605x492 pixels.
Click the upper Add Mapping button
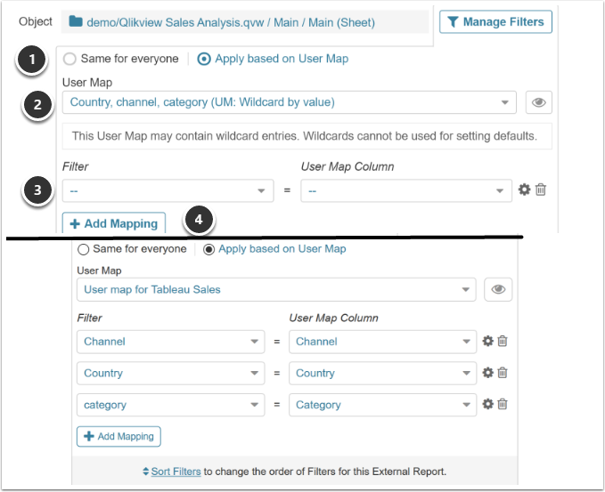[113, 223]
